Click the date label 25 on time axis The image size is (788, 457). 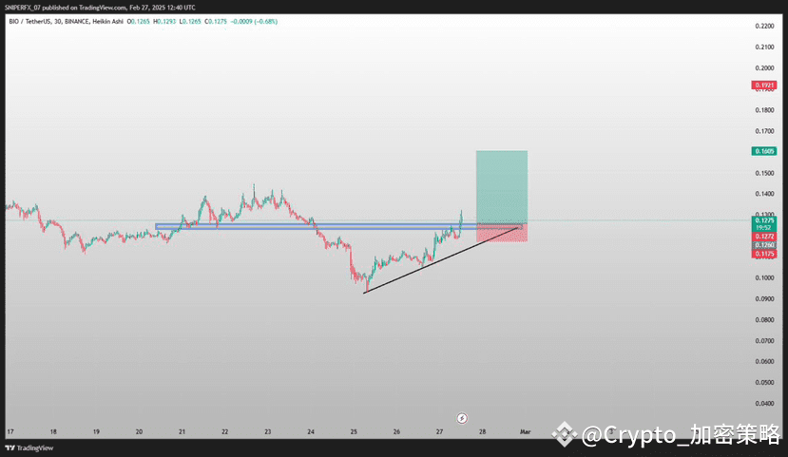click(354, 432)
